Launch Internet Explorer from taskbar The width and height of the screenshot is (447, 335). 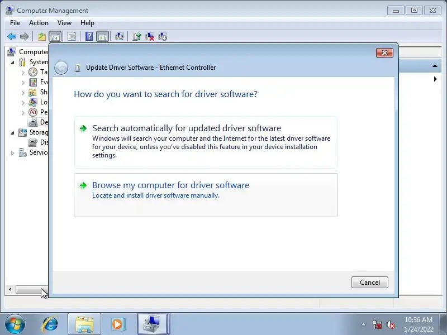point(50,324)
